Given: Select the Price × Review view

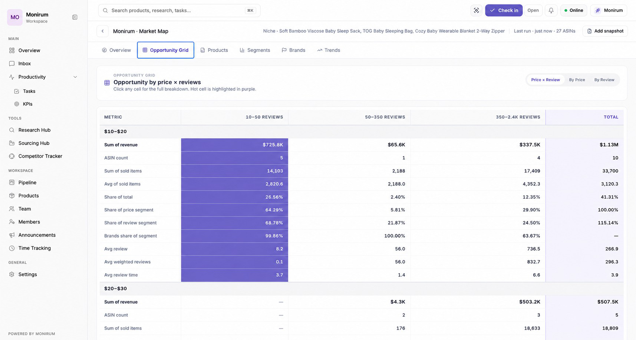Looking at the screenshot, I should tap(545, 80).
